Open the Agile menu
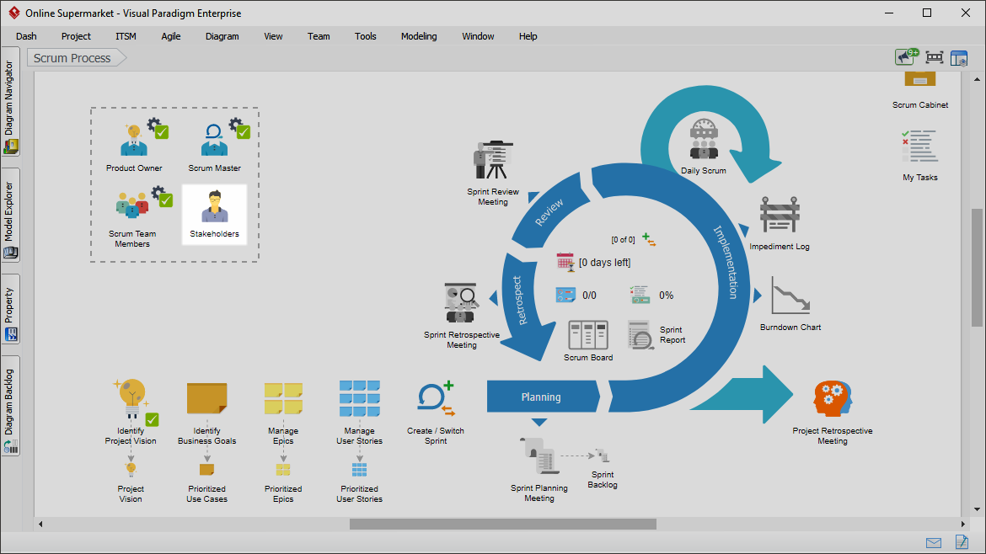The image size is (986, 554). pyautogui.click(x=171, y=36)
